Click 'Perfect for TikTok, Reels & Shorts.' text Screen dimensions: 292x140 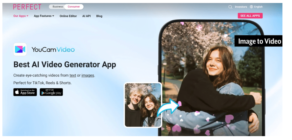click(42, 83)
